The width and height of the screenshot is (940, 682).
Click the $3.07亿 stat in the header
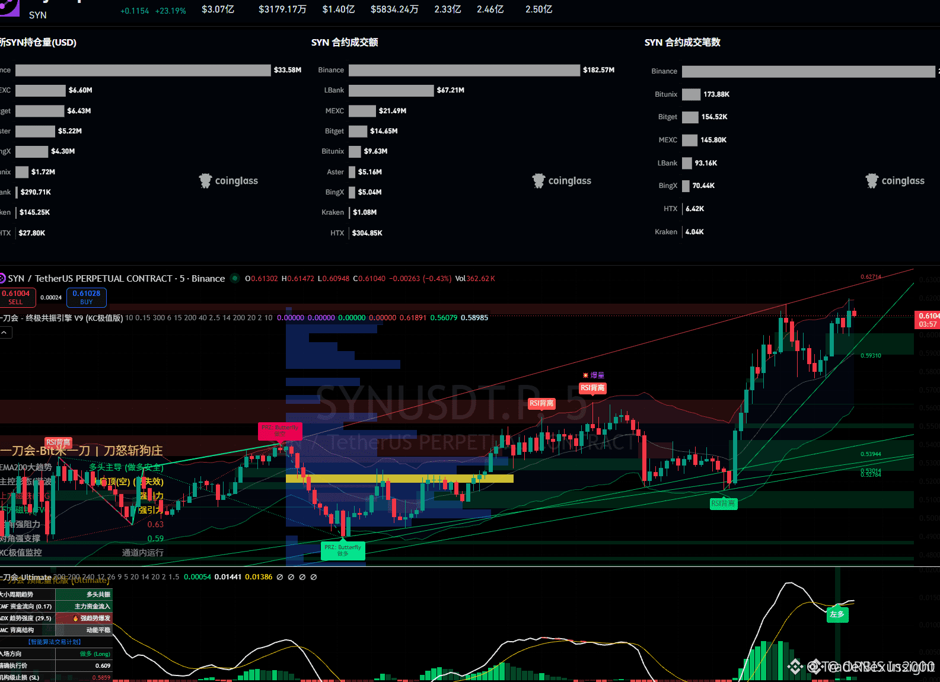218,9
